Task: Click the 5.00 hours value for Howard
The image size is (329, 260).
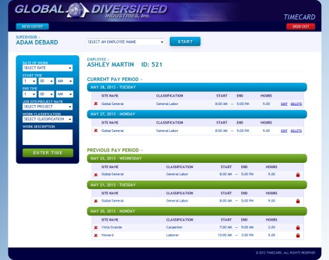Action: (272, 235)
